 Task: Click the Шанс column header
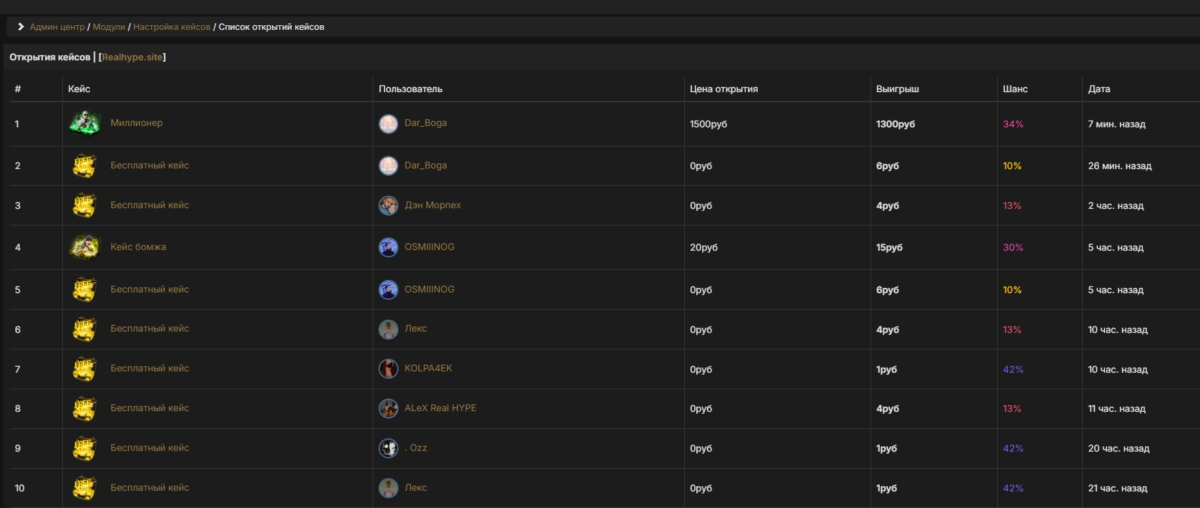tap(1016, 89)
